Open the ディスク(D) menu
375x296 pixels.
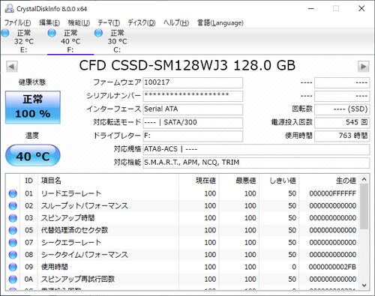pos(142,23)
